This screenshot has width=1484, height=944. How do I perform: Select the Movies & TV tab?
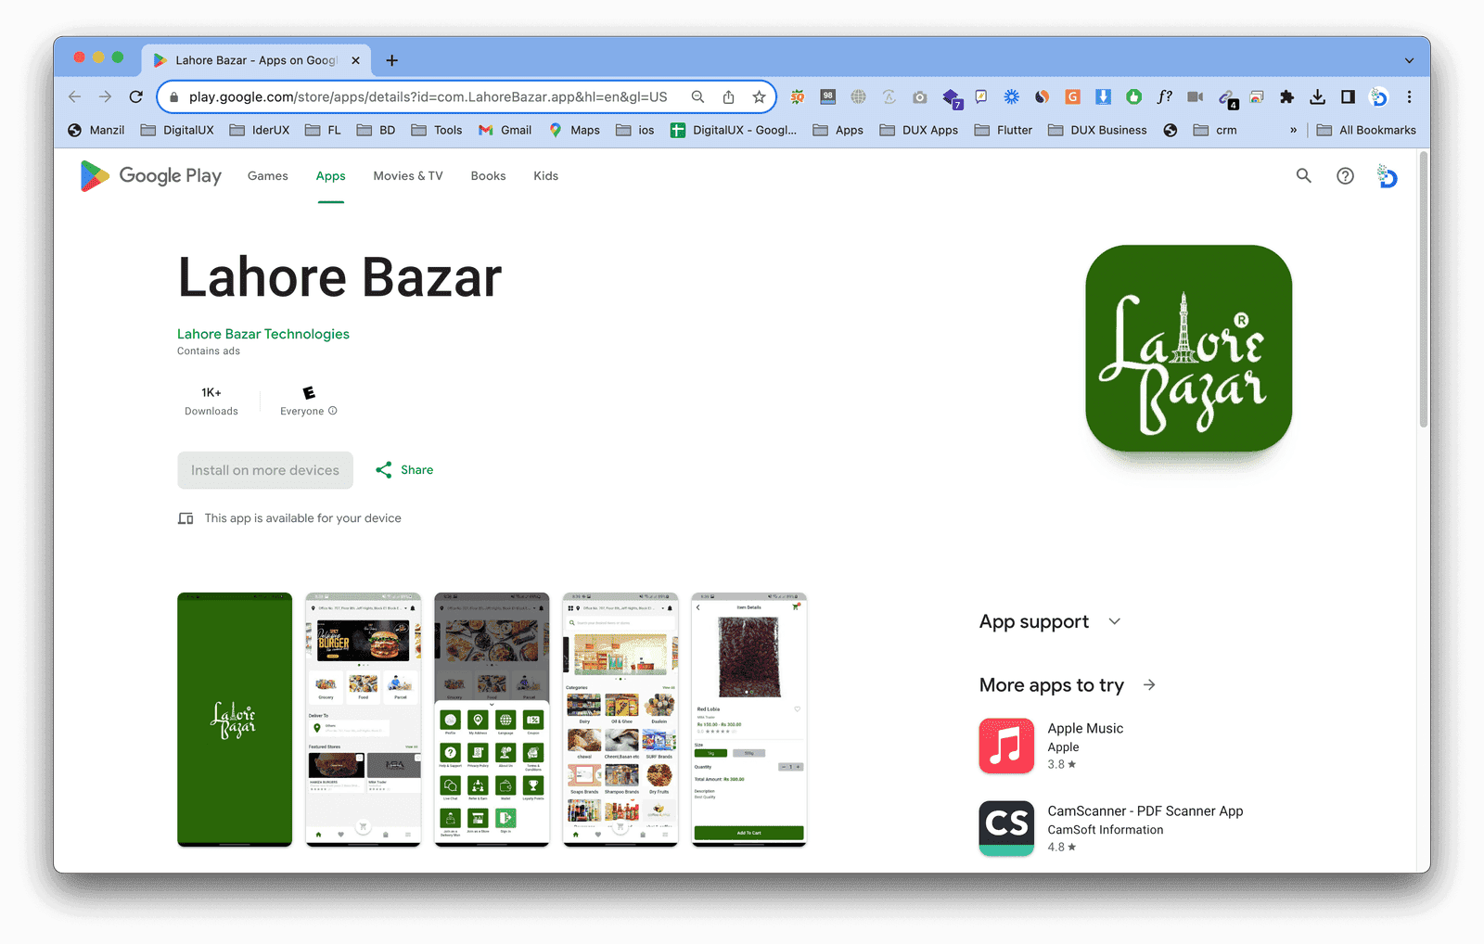pos(408,175)
